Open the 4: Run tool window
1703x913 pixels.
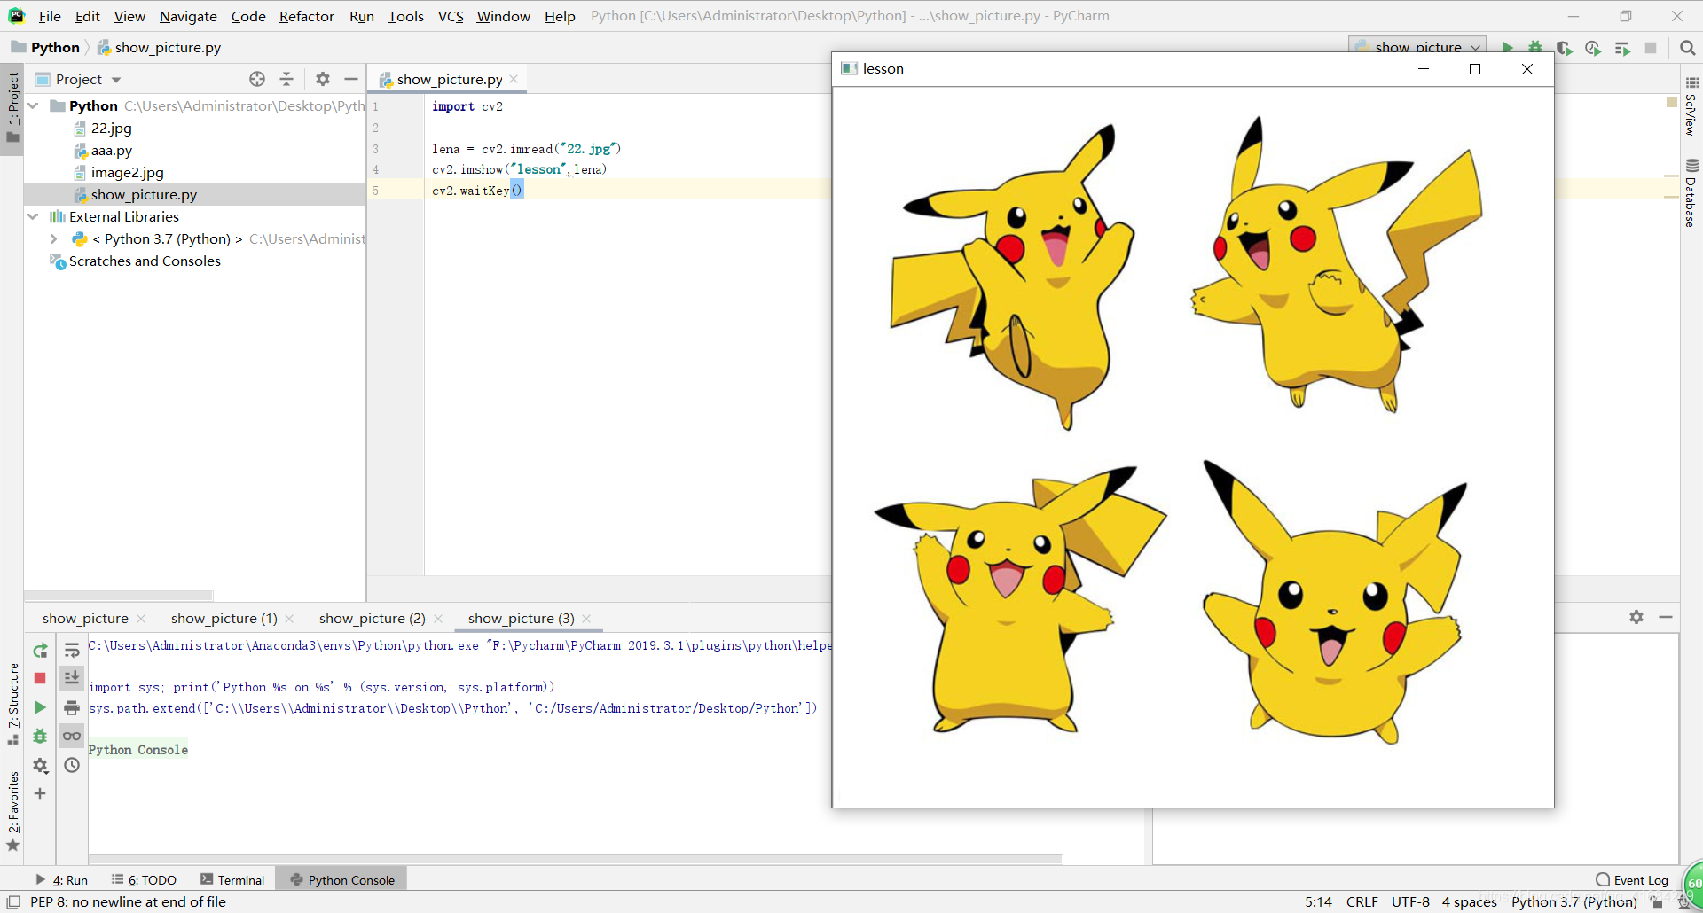[x=61, y=880]
